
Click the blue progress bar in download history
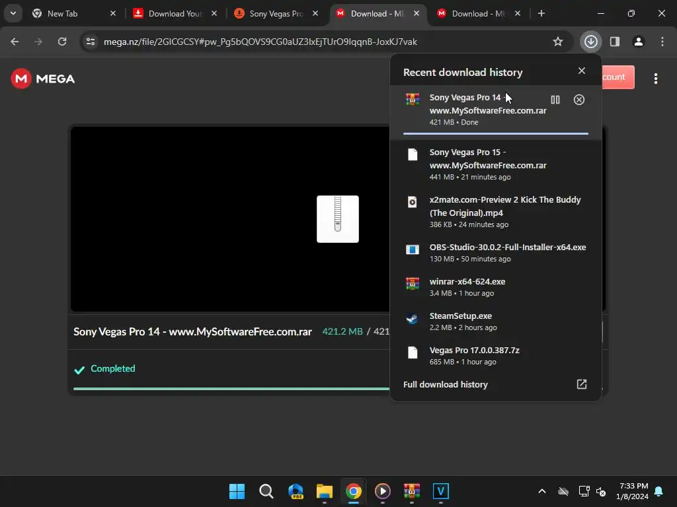click(496, 133)
